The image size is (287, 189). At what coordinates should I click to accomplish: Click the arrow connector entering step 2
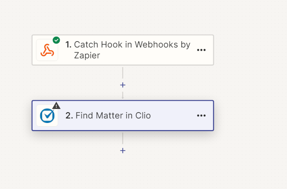pyautogui.click(x=123, y=95)
